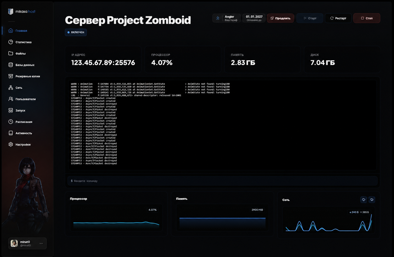Open Резервные копии page
This screenshot has height=257, width=394.
tap(28, 76)
